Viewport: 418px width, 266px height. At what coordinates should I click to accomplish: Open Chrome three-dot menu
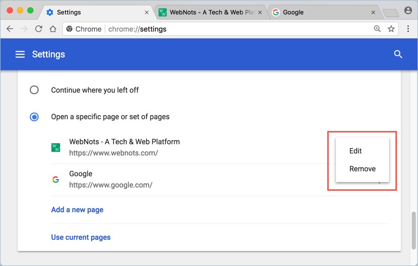tap(408, 29)
